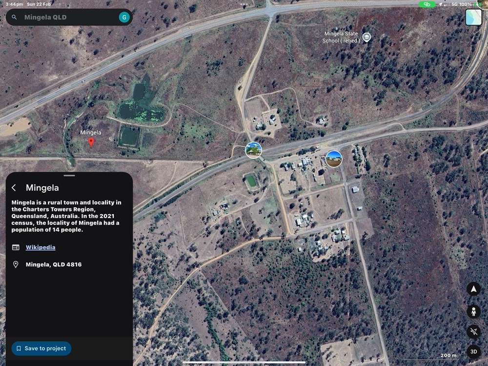Tap the green screen mirroring status indicator
Image resolution: width=488 pixels, height=366 pixels.
[427, 4]
